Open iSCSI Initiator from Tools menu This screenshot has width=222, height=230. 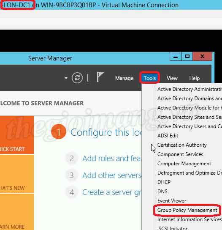[172, 228]
